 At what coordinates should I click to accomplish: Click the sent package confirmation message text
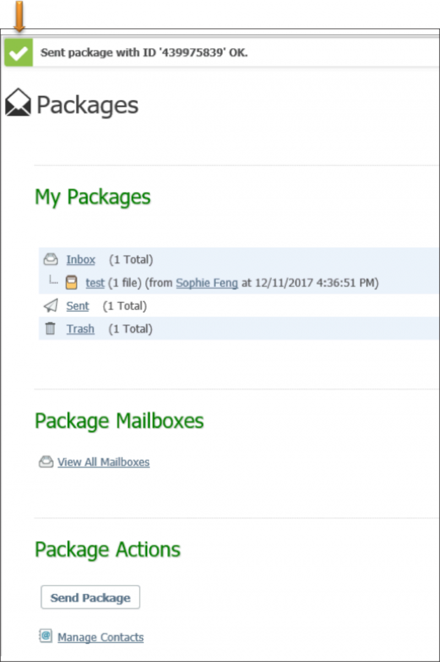click(x=144, y=54)
